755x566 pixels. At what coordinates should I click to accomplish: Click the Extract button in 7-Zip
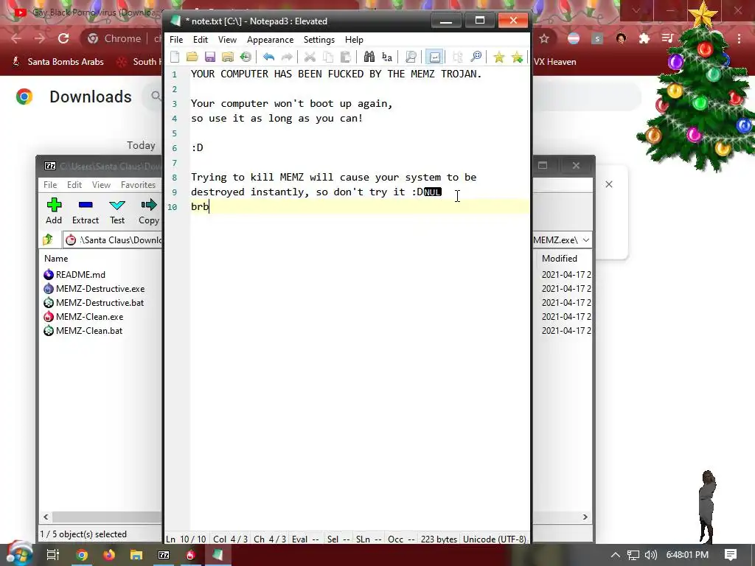coord(86,211)
